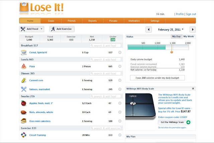Click the Lunch search & add food field
The width and height of the screenshot is (214, 143).
[x=105, y=60]
